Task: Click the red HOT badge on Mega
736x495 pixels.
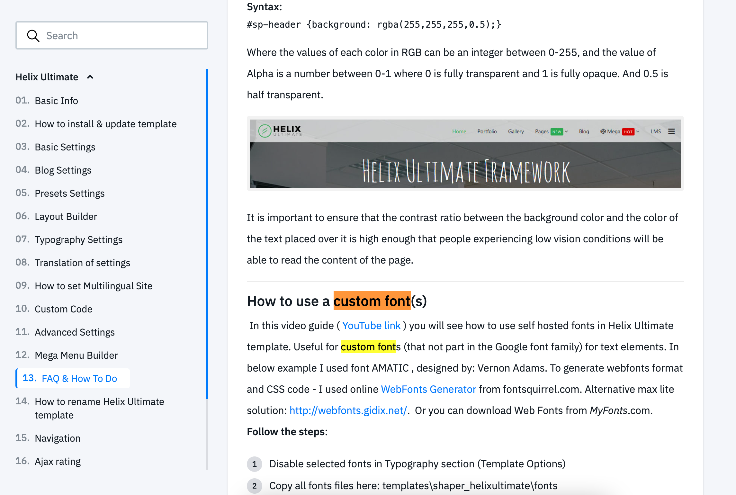Action: (628, 131)
